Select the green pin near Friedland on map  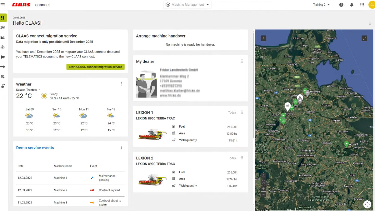346,144
